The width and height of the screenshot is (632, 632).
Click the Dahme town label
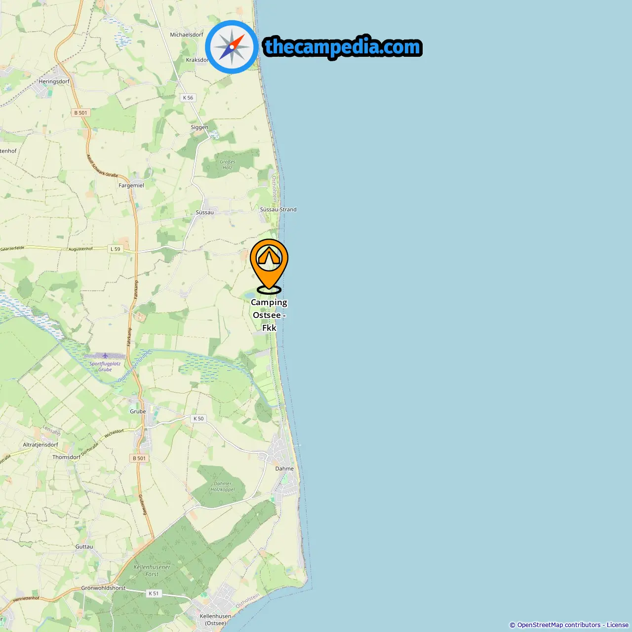(x=284, y=469)
